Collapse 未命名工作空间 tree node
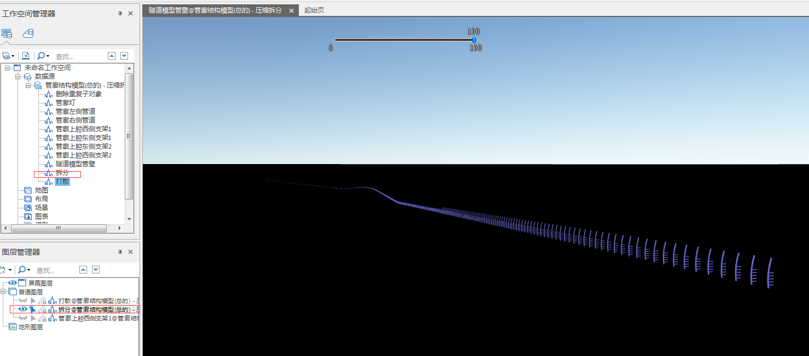The image size is (809, 356). coord(8,68)
